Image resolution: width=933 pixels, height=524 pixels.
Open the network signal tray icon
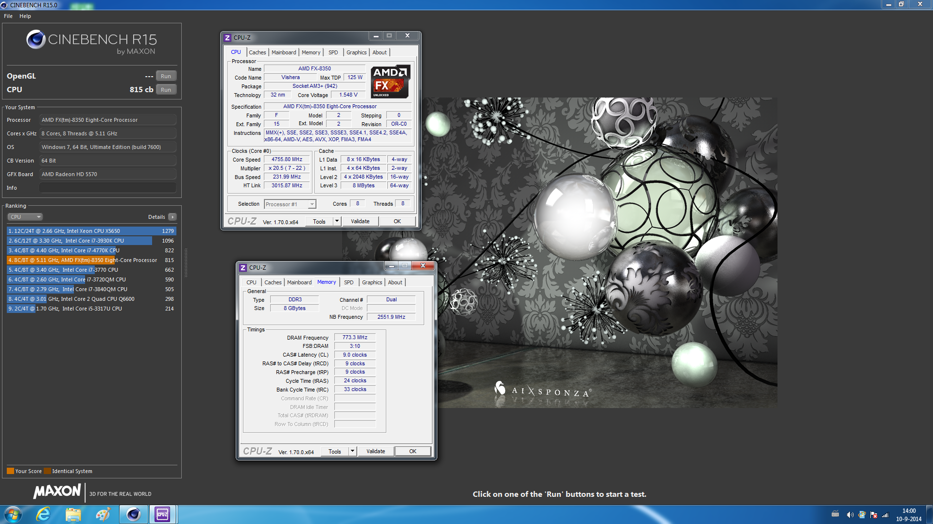click(x=885, y=515)
